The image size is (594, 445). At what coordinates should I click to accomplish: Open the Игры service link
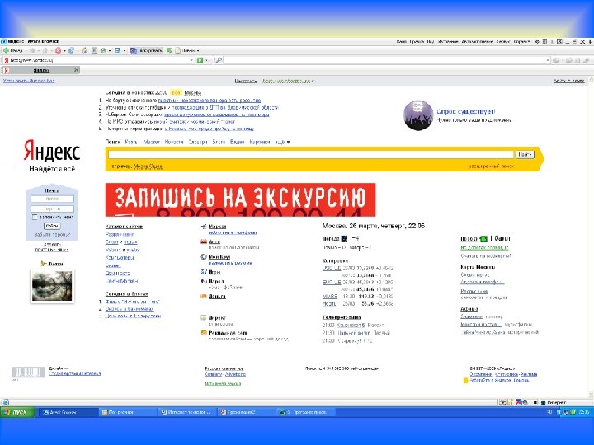(x=214, y=272)
